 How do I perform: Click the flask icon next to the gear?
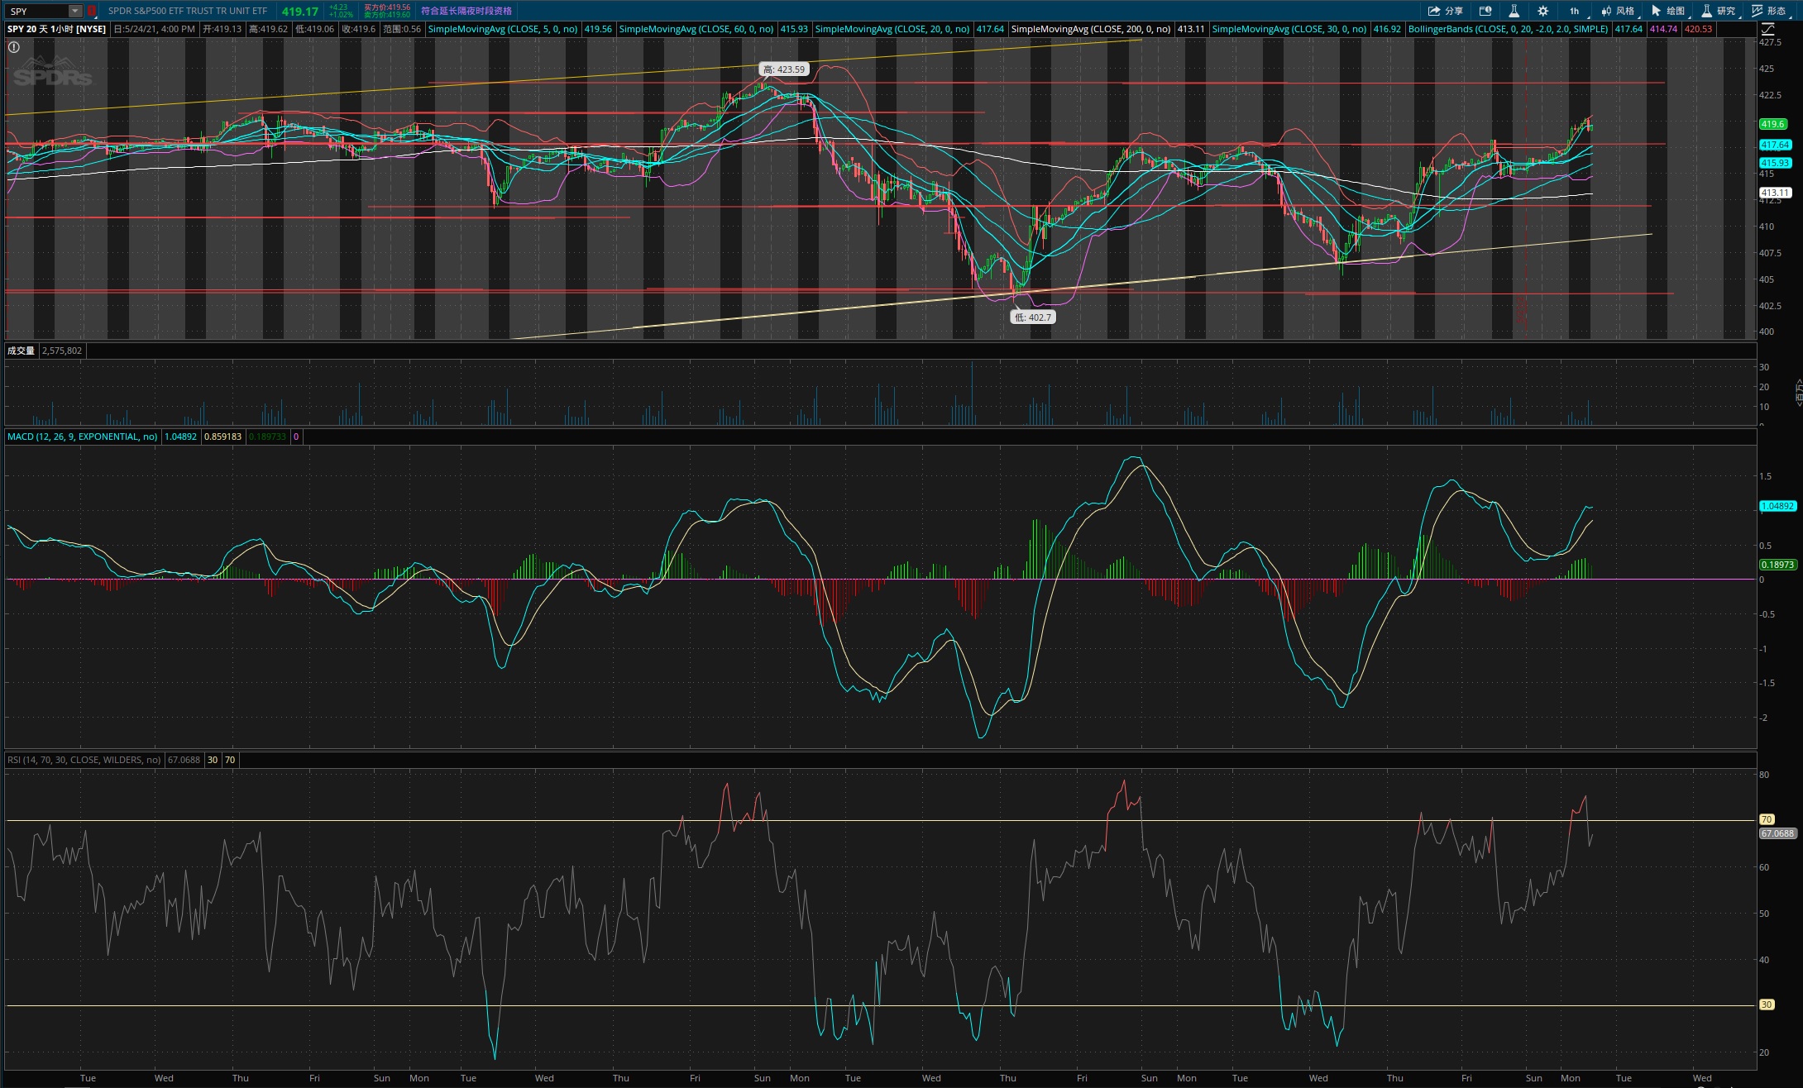point(1514,11)
